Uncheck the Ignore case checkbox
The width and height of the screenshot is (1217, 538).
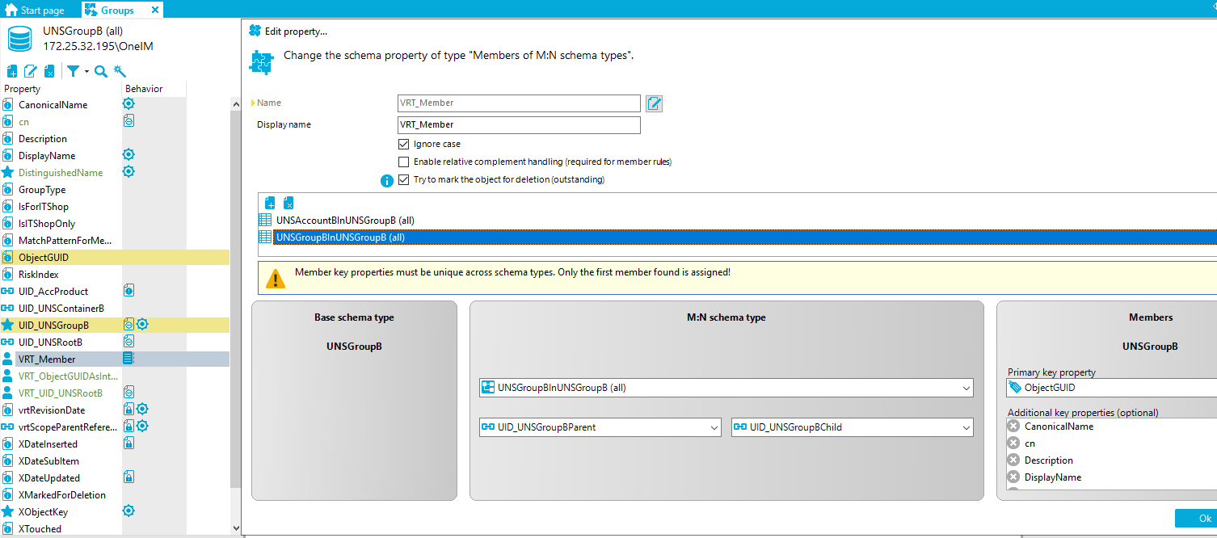[x=404, y=144]
